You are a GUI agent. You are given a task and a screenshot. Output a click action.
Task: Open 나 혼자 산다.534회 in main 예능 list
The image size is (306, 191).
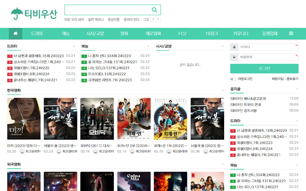(109, 56)
